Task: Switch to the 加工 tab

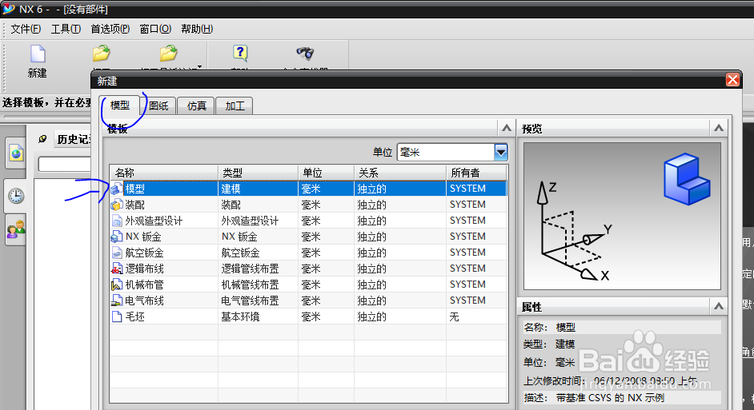Action: [235, 105]
